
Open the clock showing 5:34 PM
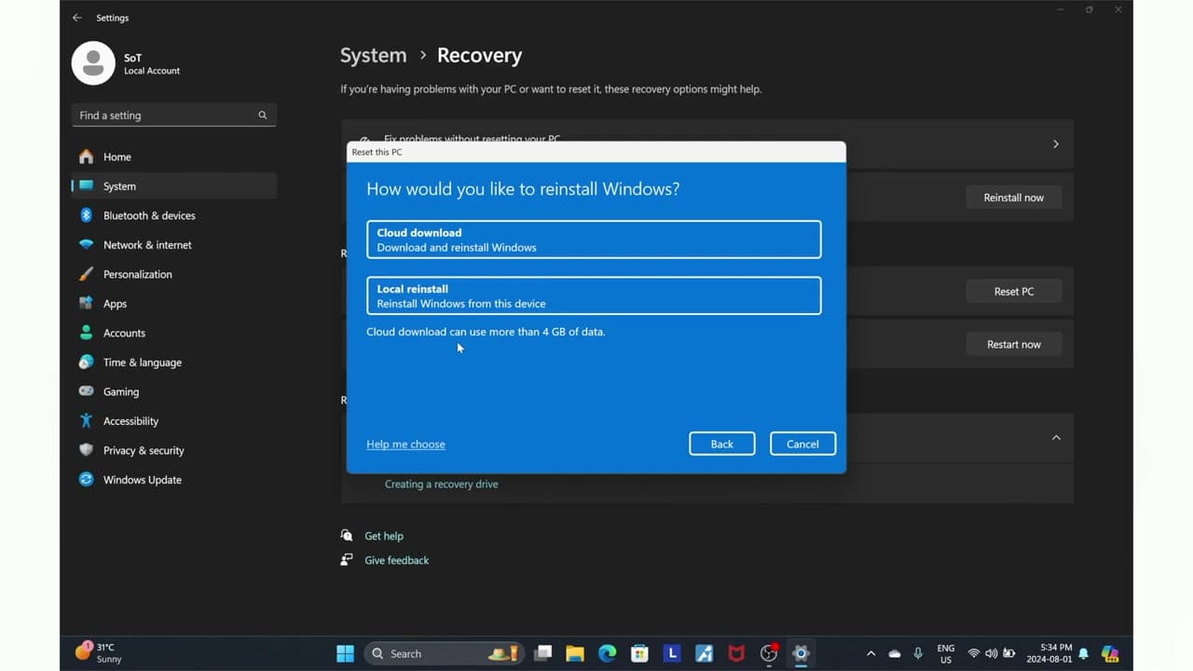click(x=1049, y=653)
